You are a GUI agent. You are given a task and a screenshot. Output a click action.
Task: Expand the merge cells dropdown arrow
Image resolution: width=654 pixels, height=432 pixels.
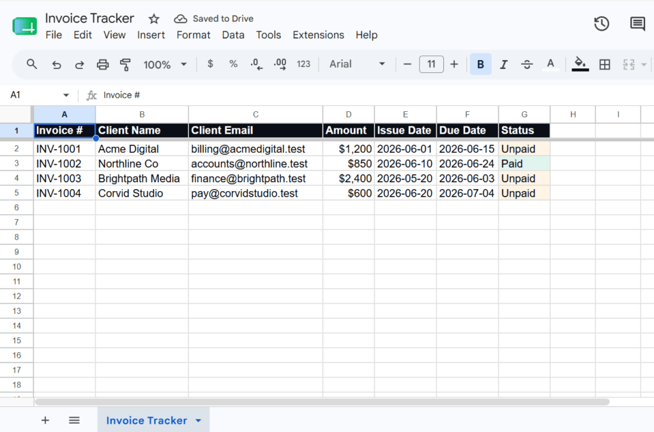pos(644,65)
